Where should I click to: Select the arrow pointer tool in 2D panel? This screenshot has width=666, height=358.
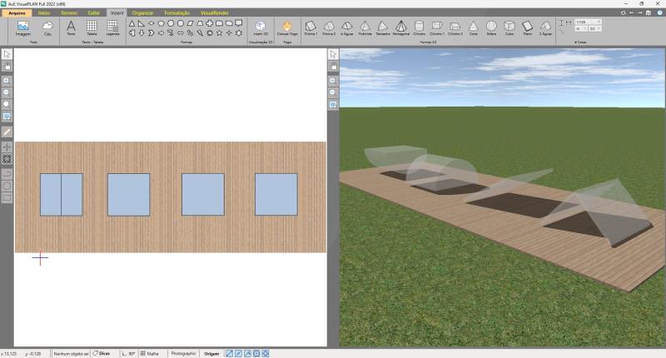tap(7, 54)
